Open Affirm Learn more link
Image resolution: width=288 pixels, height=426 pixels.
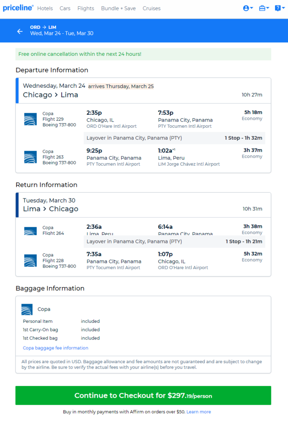[x=199, y=411]
